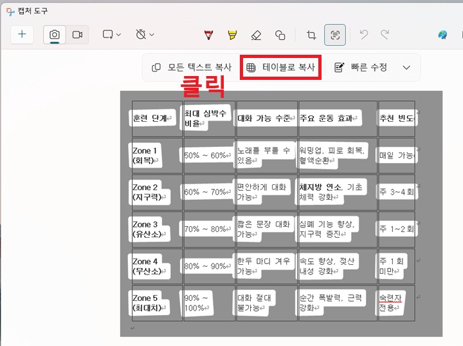Select the 주 3~4회 cell text
This screenshot has height=346, width=463.
tap(397, 192)
